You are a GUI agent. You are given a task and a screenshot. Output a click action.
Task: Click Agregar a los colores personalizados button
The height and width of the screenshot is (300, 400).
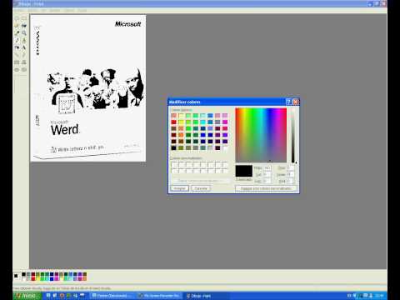click(x=266, y=188)
